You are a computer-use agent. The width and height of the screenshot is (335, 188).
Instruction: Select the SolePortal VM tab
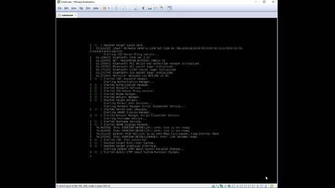click(x=67, y=15)
